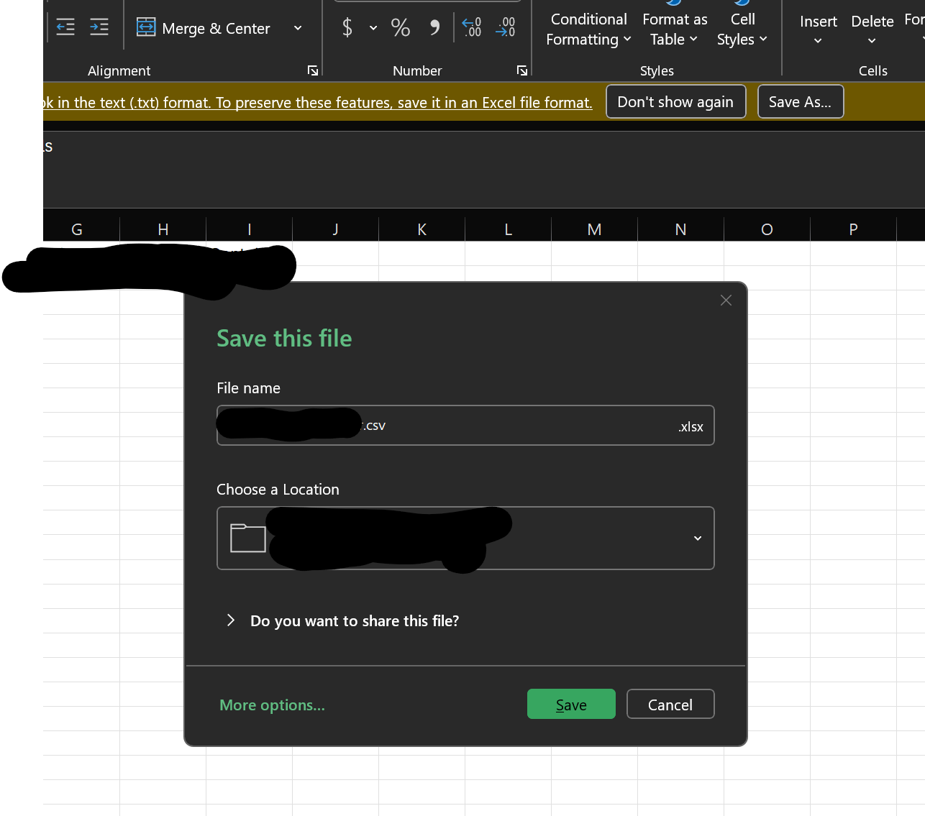Open the Choose a Location dropdown

pyautogui.click(x=697, y=538)
